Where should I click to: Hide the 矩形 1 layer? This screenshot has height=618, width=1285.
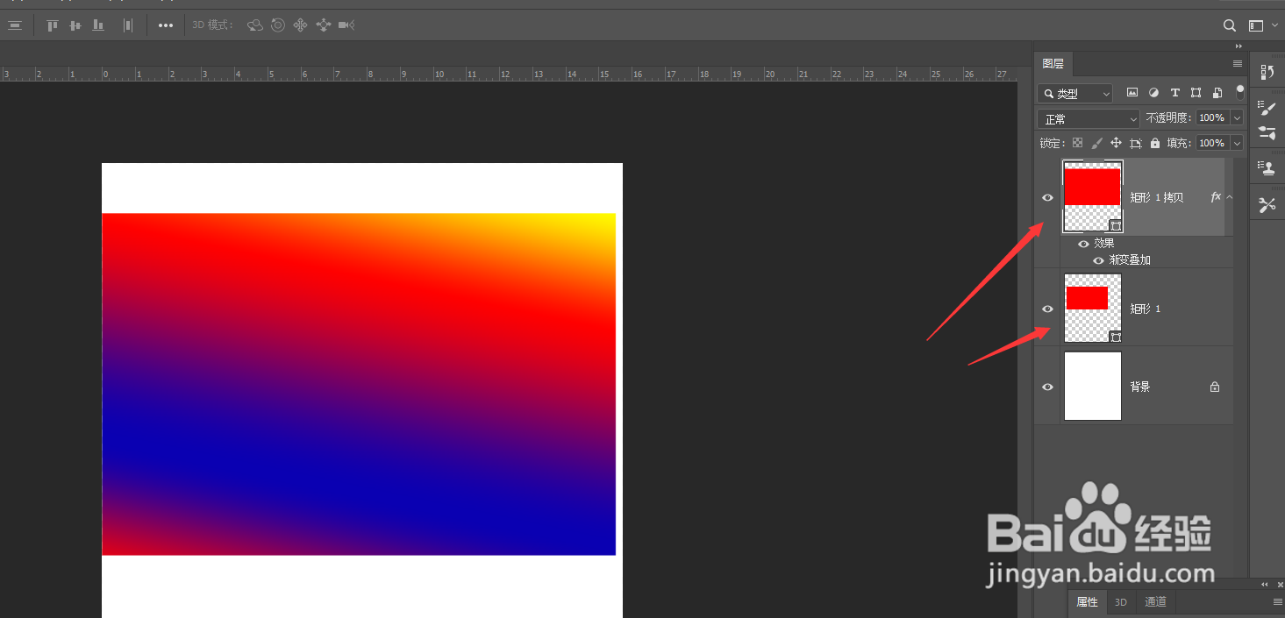1047,309
